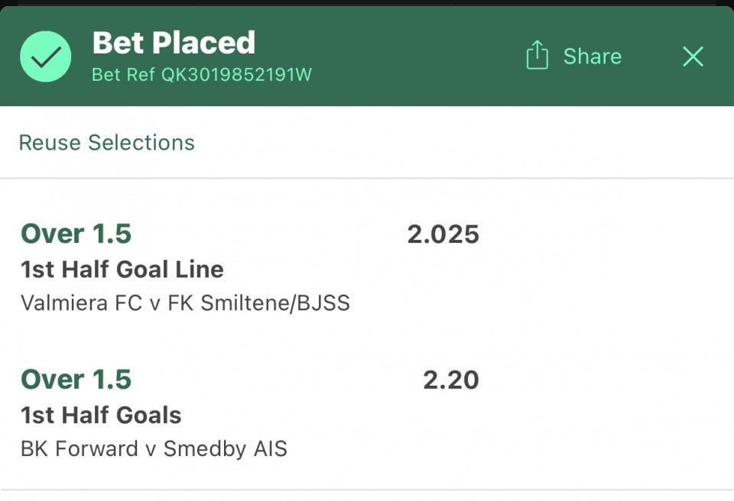Click the Share upload arrow icon
Image resolution: width=734 pixels, height=501 pixels.
pyautogui.click(x=538, y=56)
